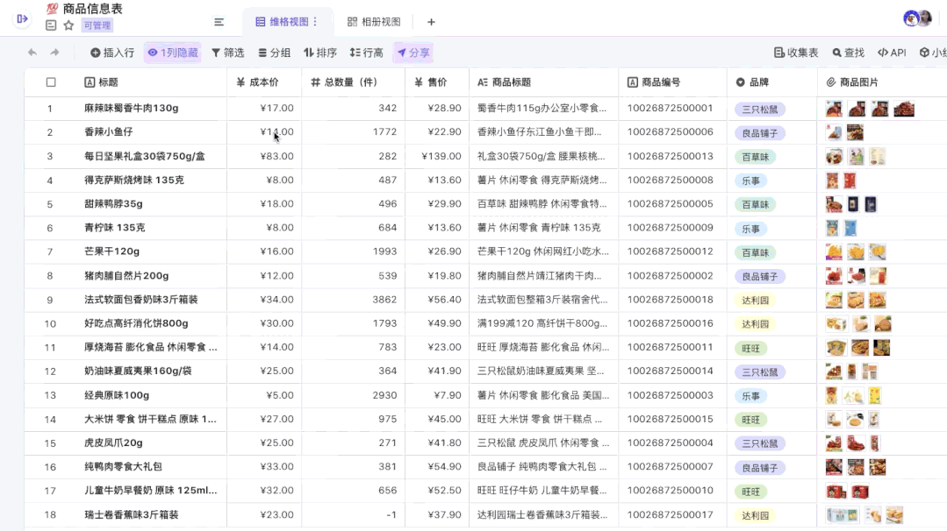Click the 商品标题 column header
This screenshot has height=531, width=947.
(x=543, y=82)
